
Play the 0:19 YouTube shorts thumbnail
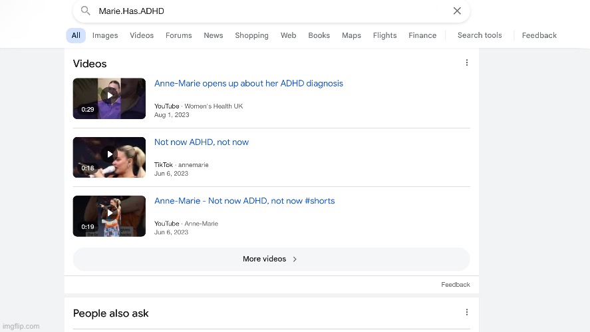pos(109,216)
